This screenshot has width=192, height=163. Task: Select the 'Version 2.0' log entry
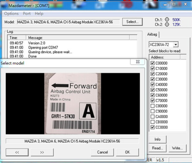click(37, 43)
